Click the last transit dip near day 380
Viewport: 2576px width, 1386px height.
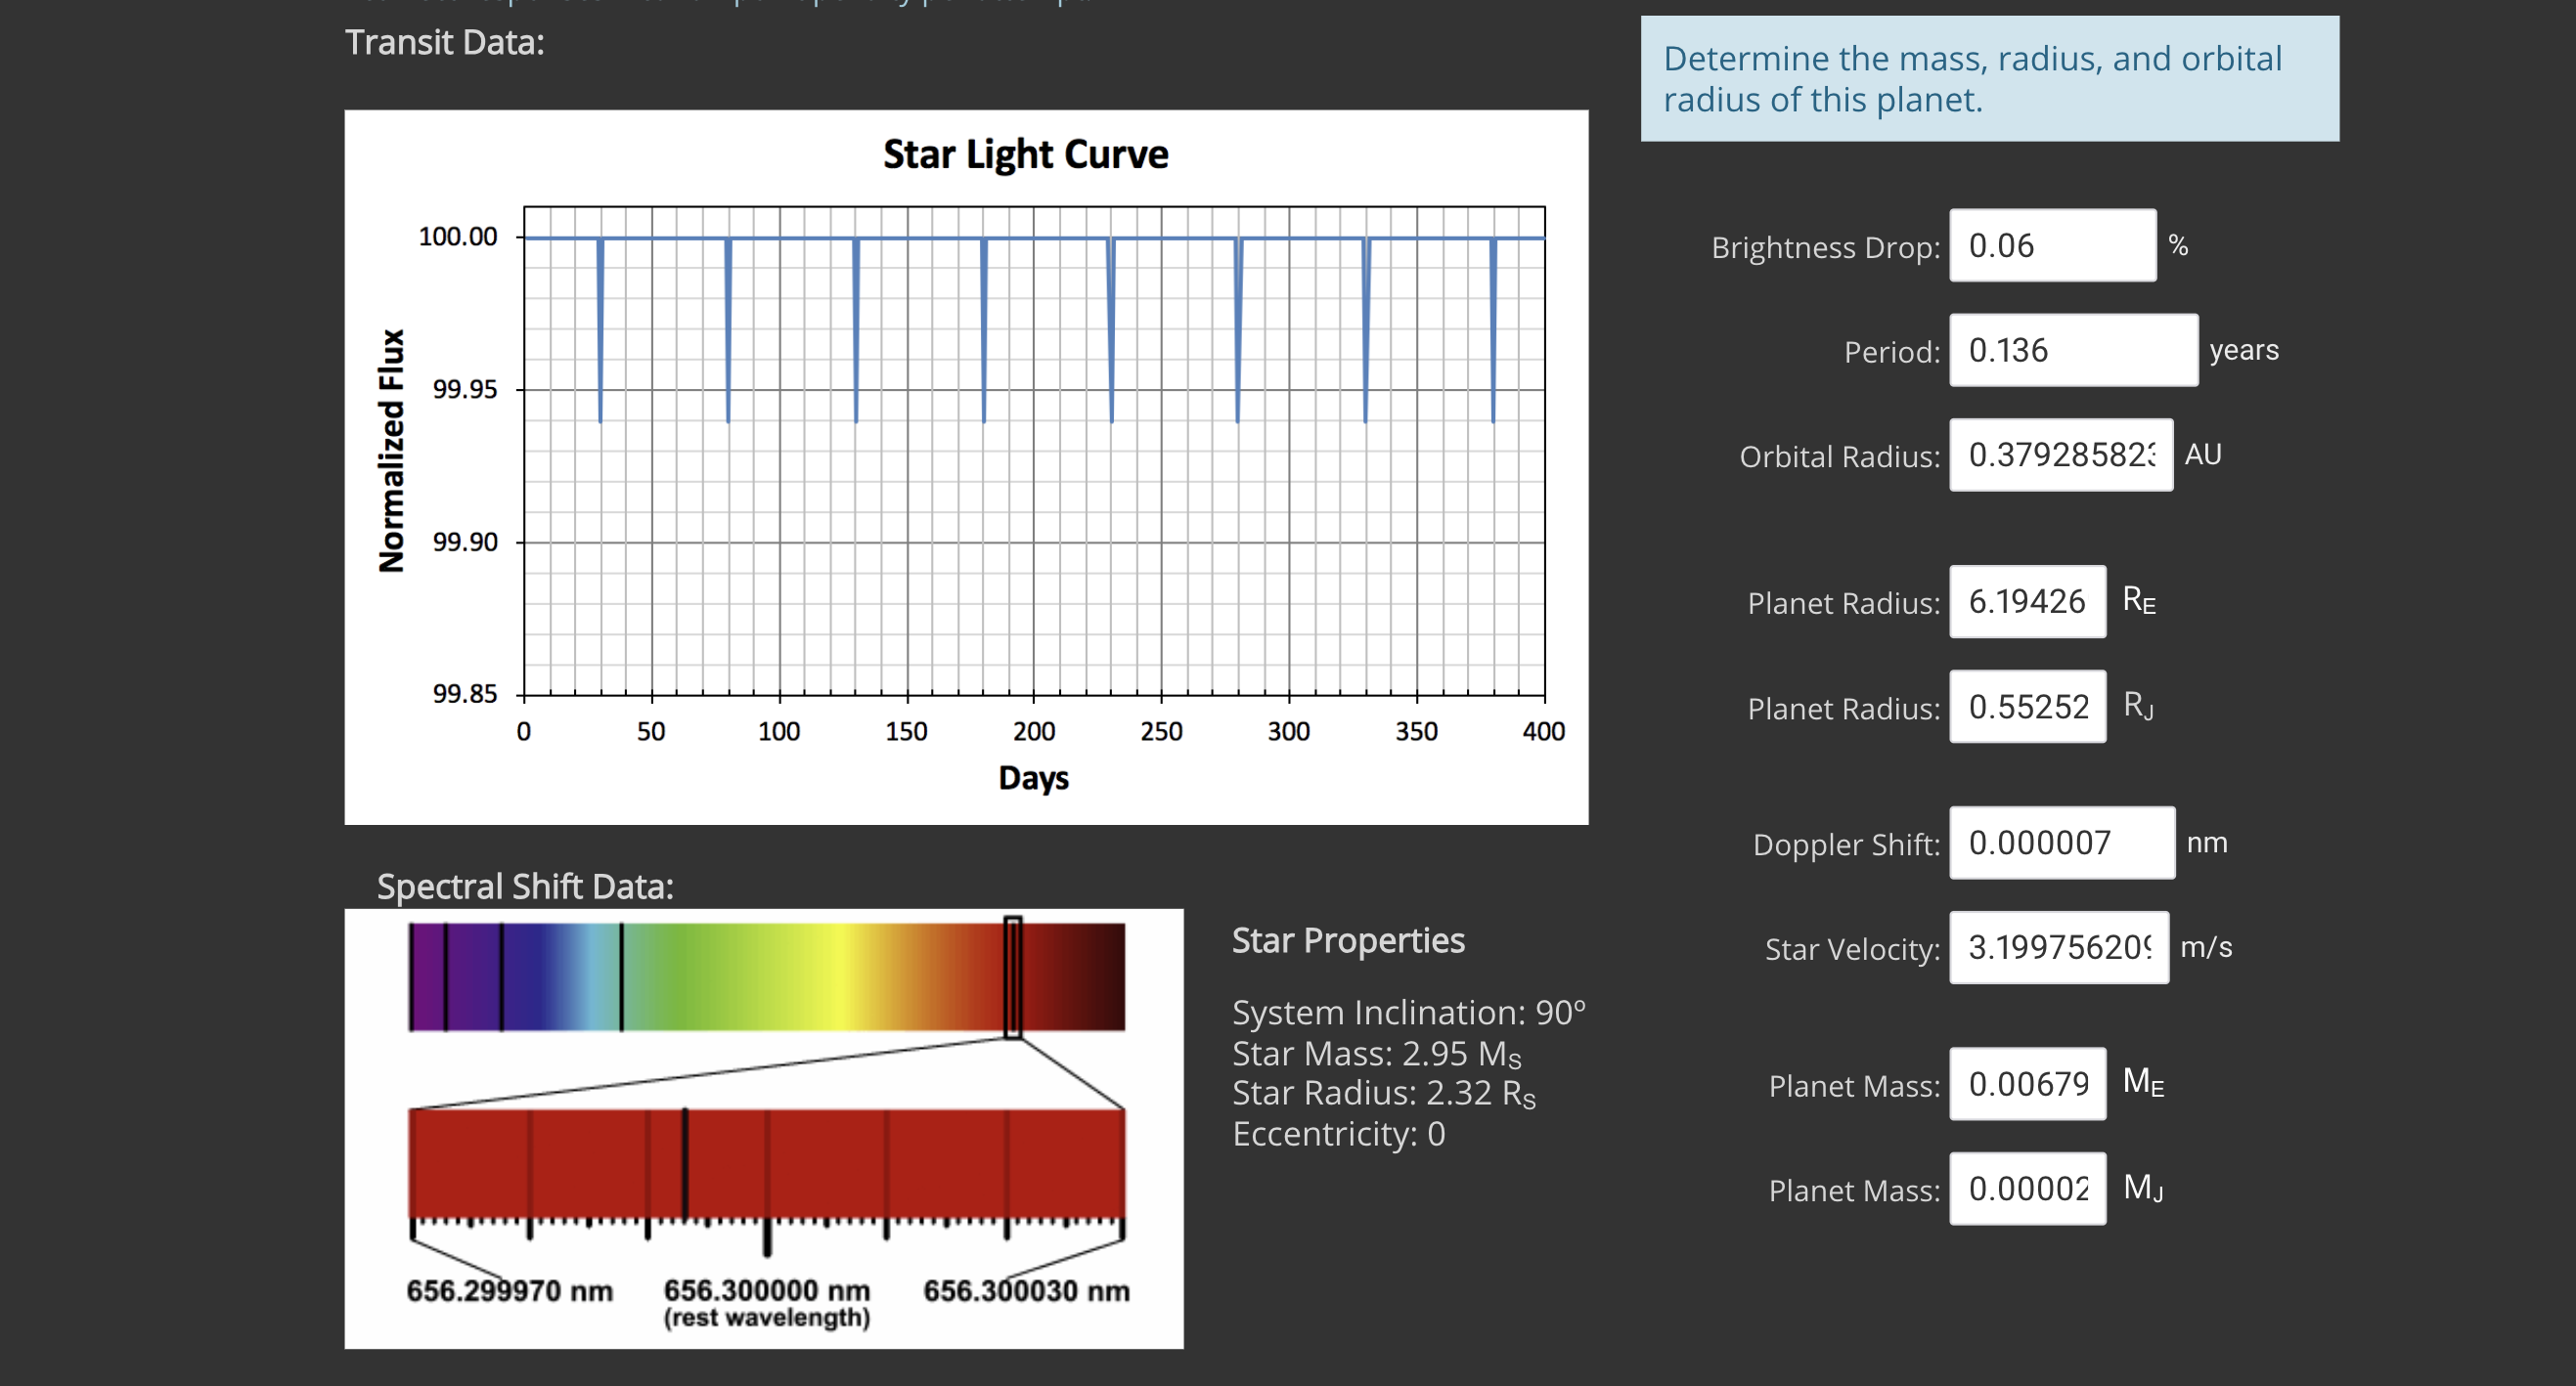[1493, 329]
